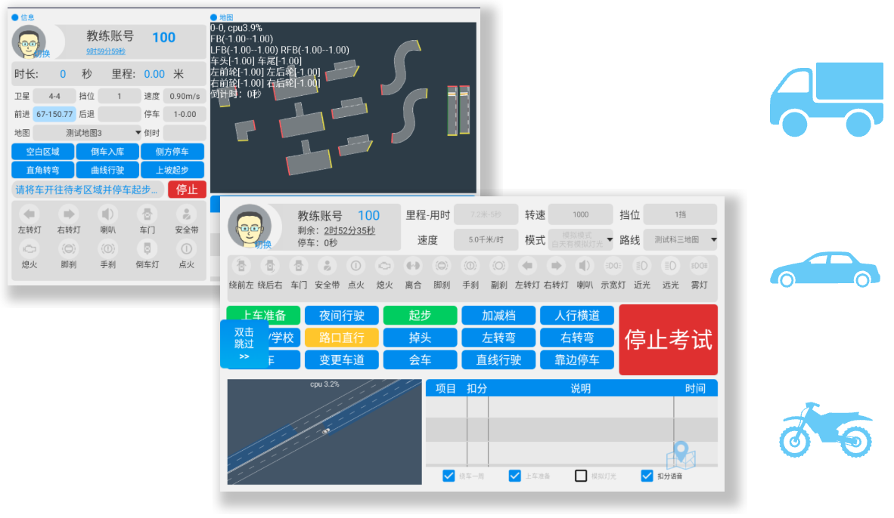The image size is (894, 518).
Task: Click the 双击跳过 skip button
Action: (244, 344)
